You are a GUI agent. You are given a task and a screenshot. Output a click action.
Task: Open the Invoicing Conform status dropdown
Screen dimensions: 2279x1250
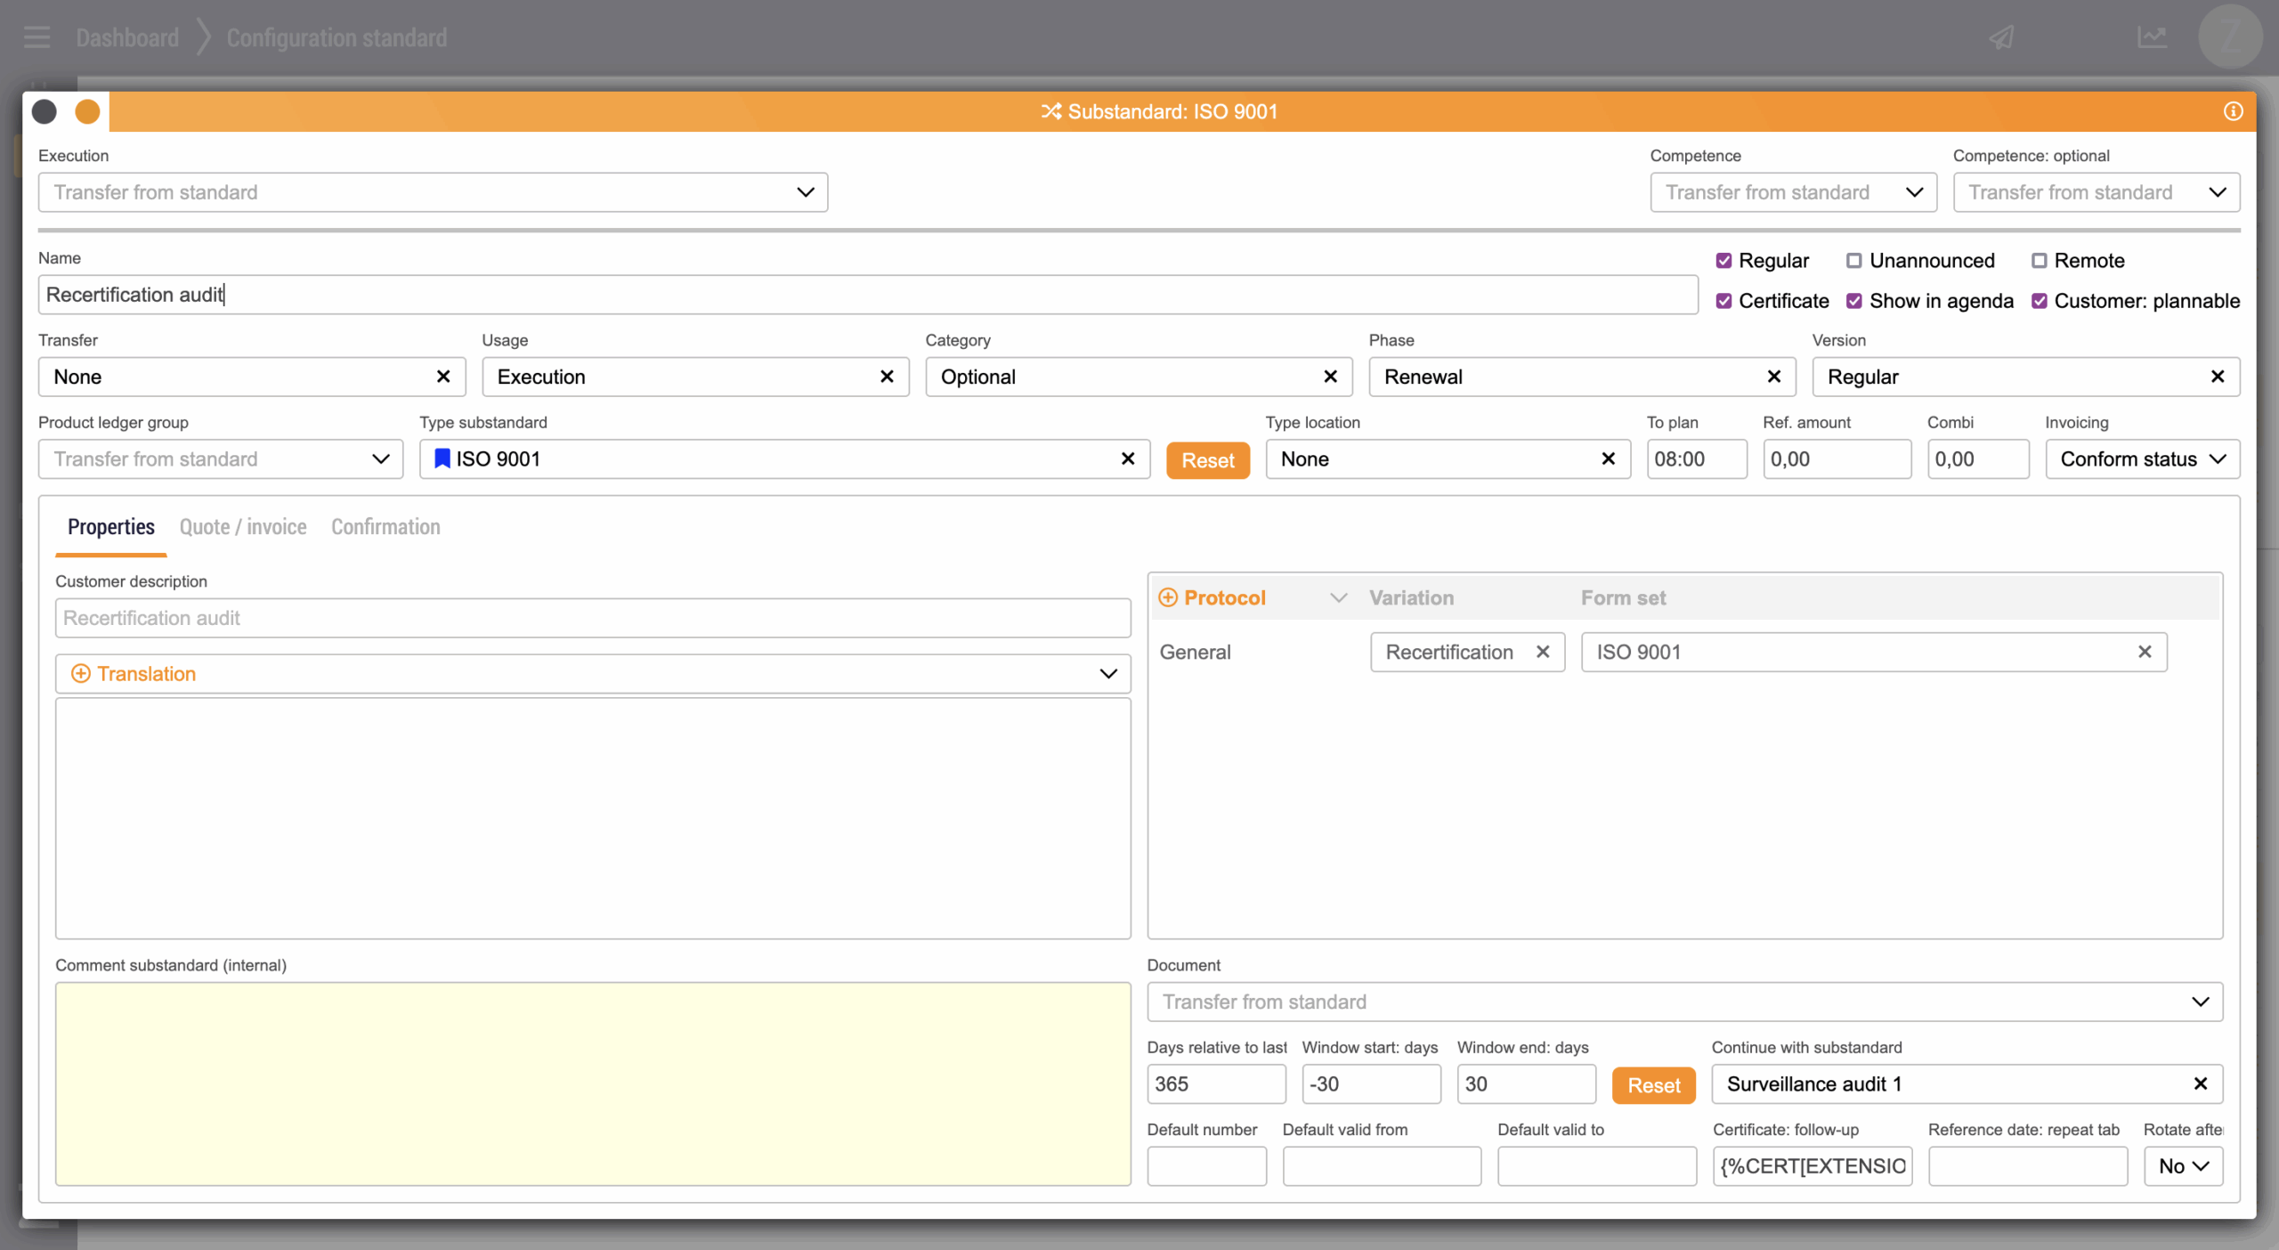coord(2142,459)
